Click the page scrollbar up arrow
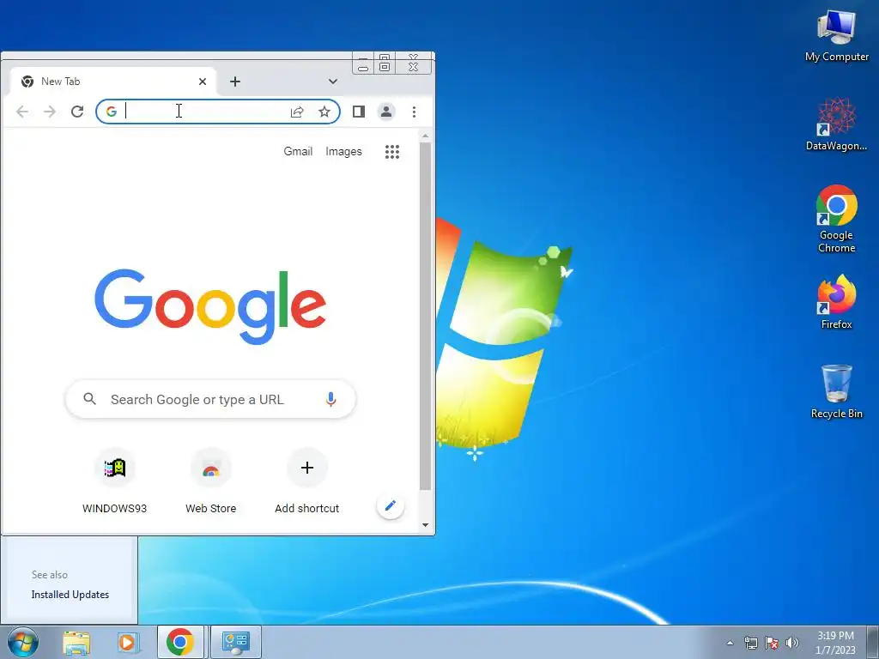879x659 pixels. coord(426,136)
